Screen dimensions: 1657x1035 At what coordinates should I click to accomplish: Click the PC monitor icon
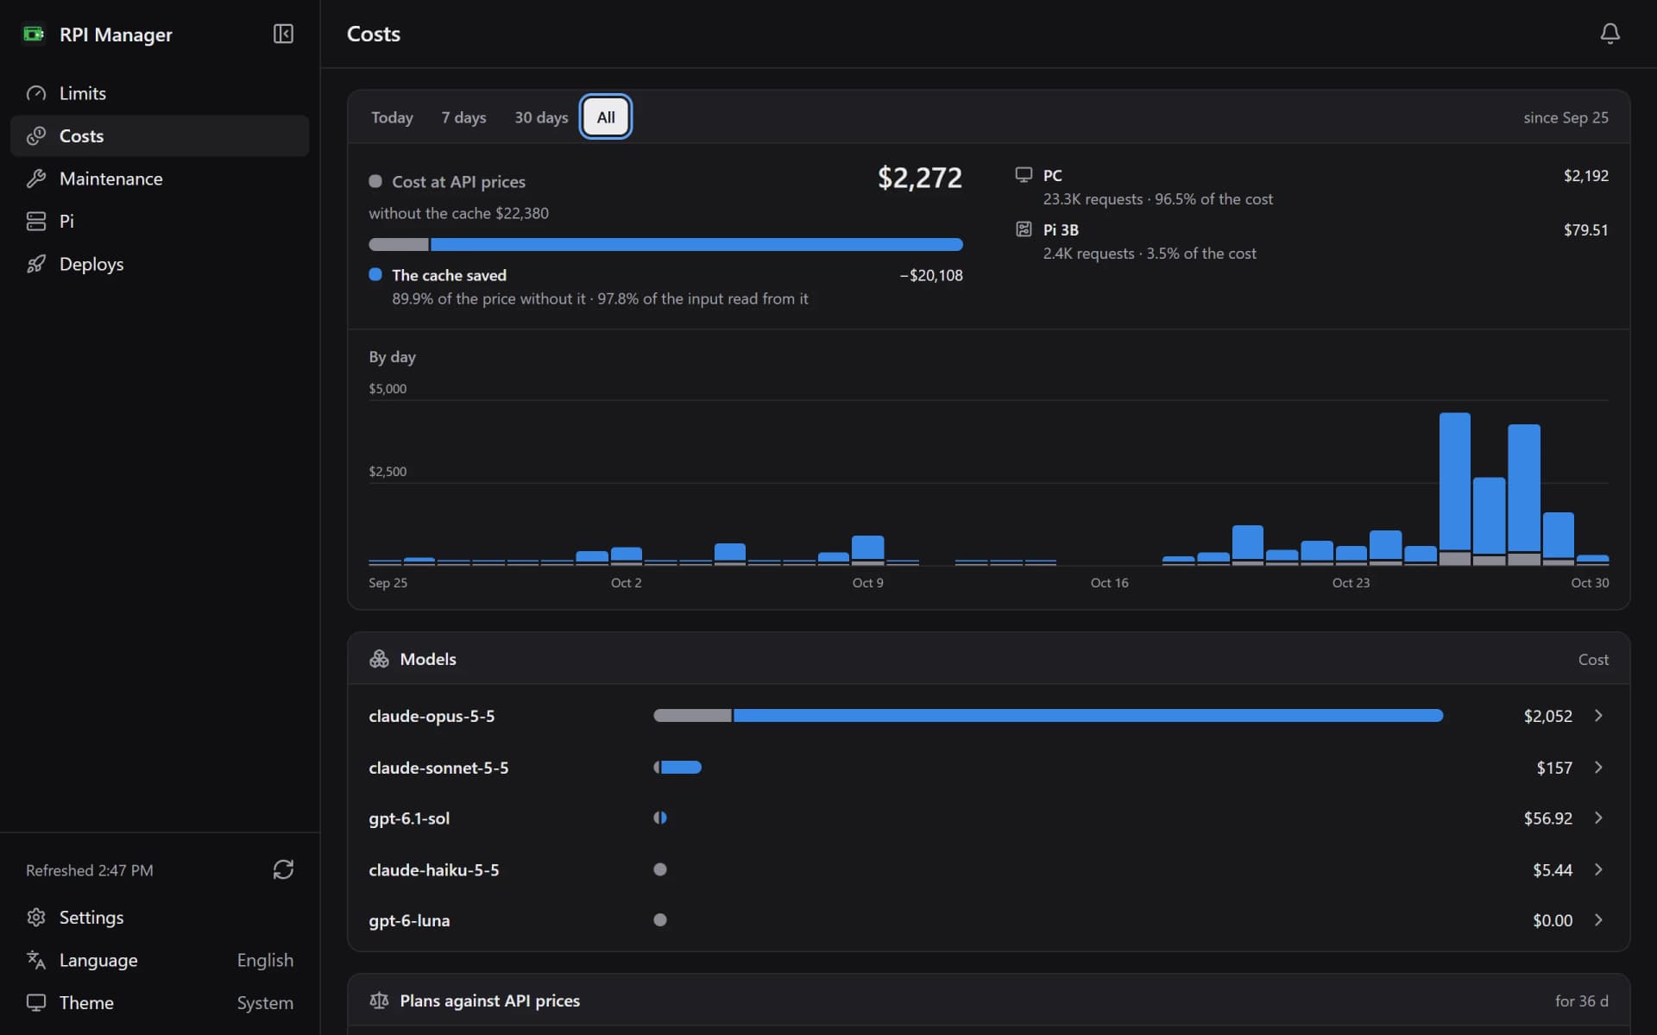pos(1024,175)
